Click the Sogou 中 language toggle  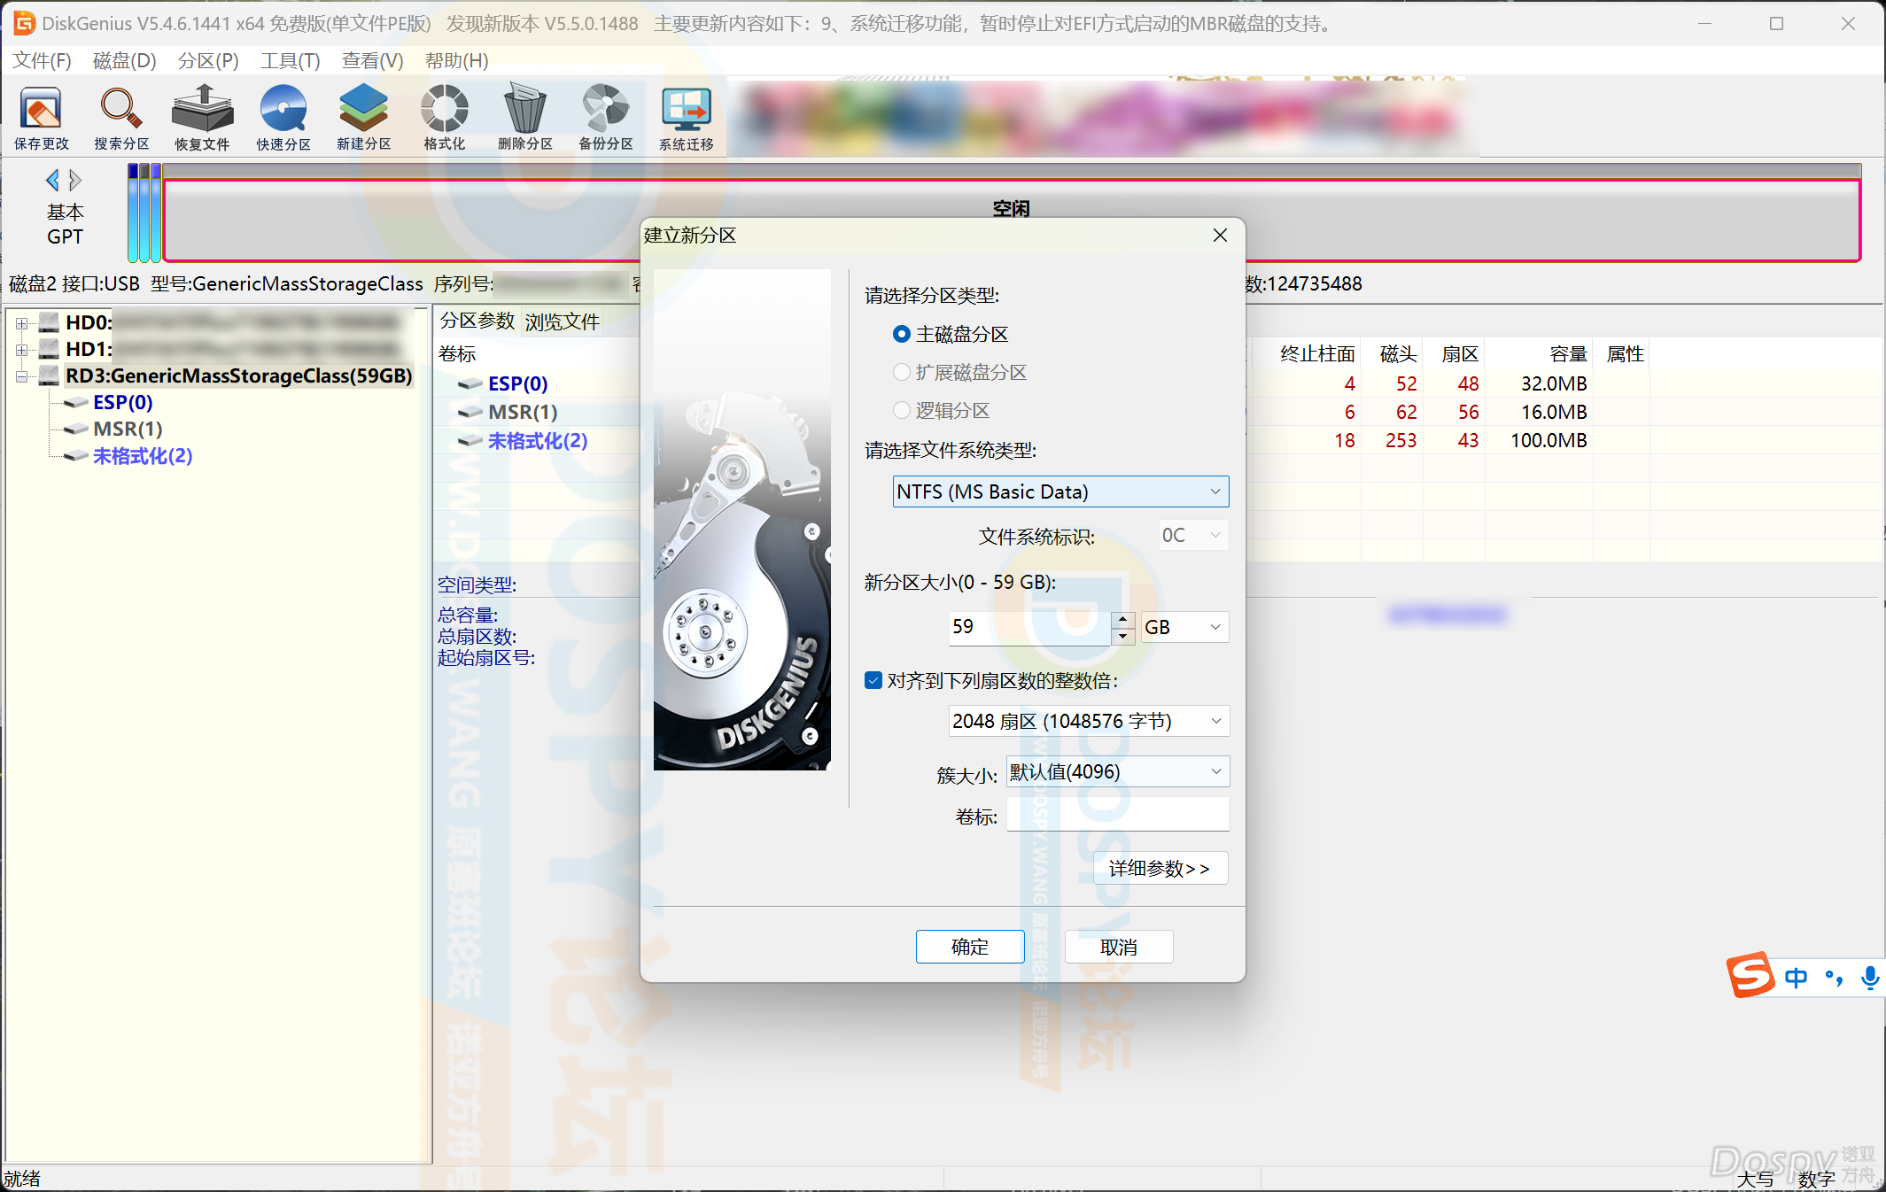point(1796,978)
